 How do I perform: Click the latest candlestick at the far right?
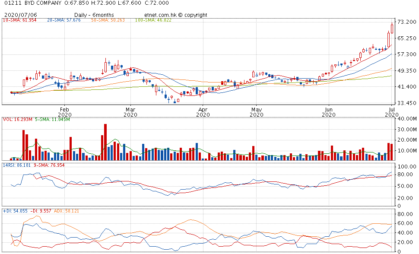point(392,28)
